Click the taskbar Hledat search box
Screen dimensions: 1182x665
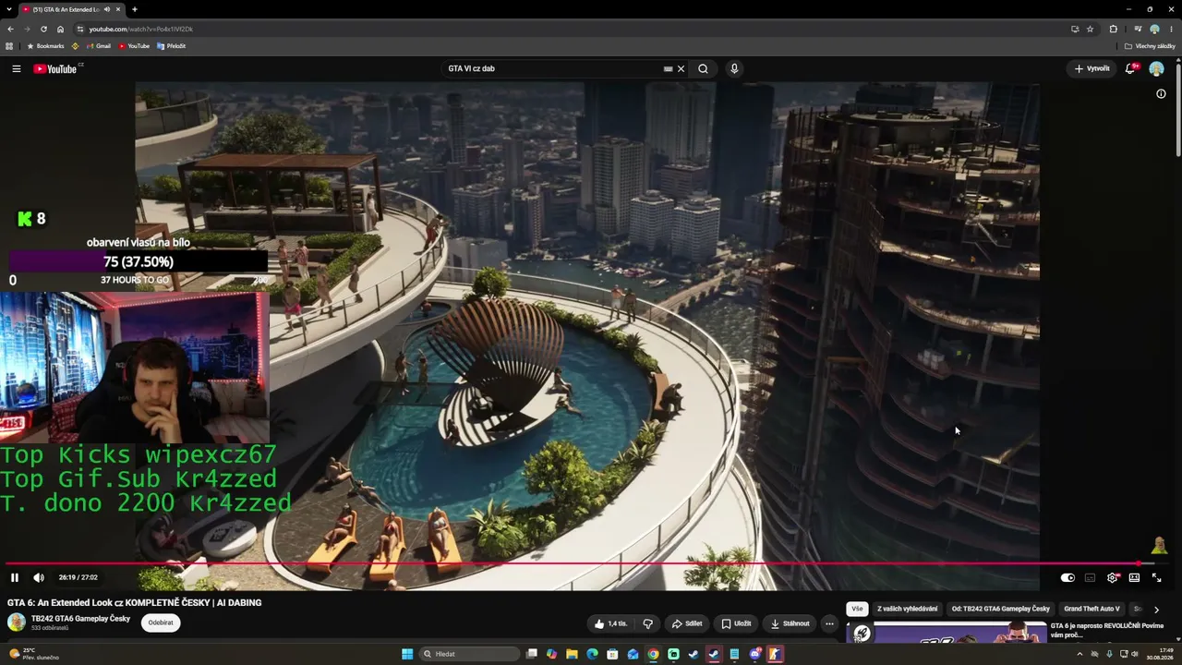click(469, 654)
